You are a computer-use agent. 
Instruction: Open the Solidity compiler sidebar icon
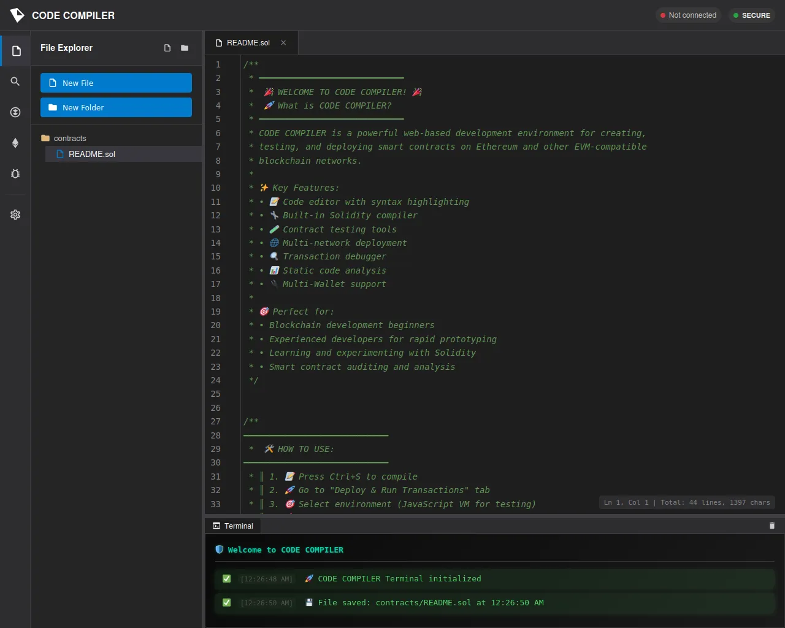point(15,112)
